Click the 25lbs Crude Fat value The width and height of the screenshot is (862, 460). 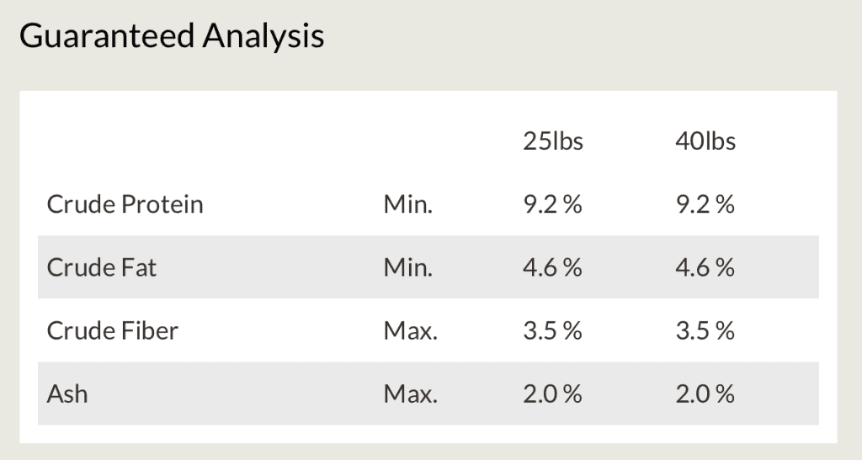(x=553, y=267)
